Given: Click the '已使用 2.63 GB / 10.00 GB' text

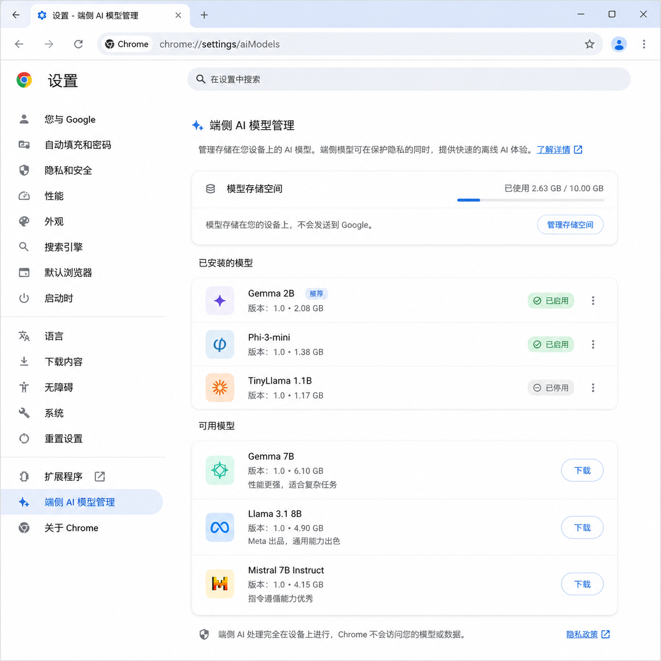Looking at the screenshot, I should click(554, 188).
